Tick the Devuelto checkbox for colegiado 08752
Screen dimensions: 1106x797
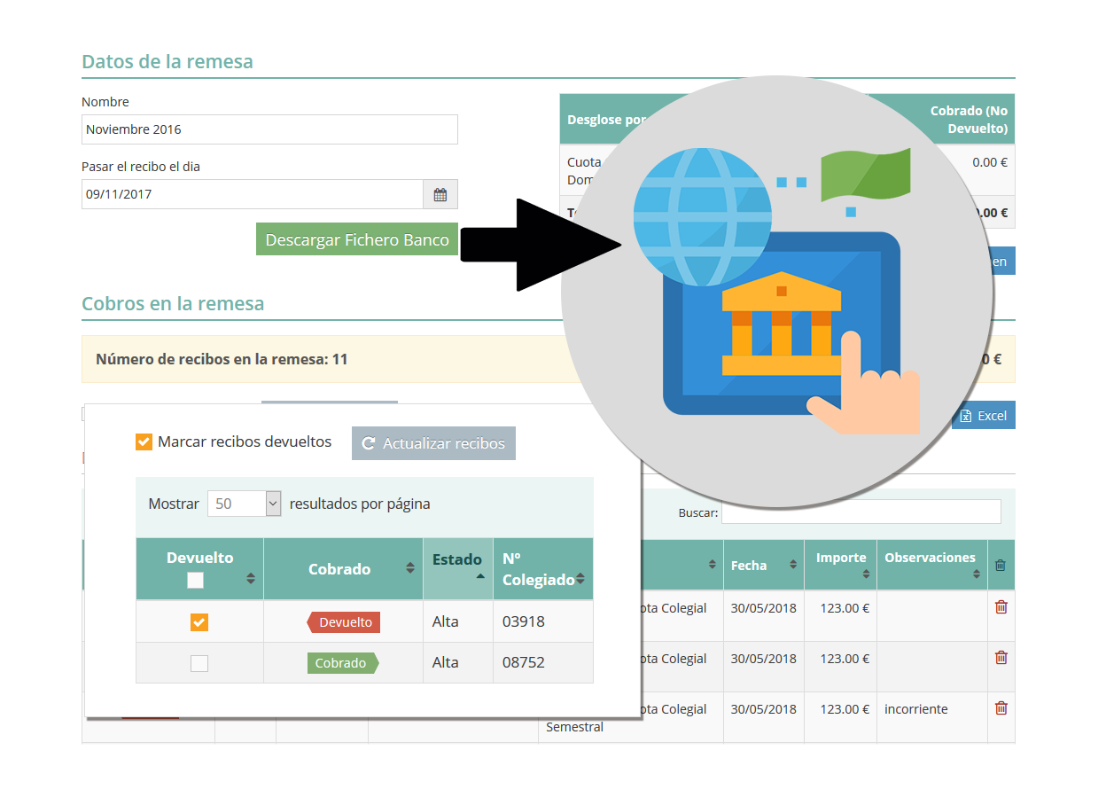[x=199, y=663]
